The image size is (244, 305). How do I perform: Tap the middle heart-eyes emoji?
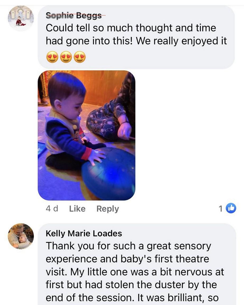click(x=66, y=57)
